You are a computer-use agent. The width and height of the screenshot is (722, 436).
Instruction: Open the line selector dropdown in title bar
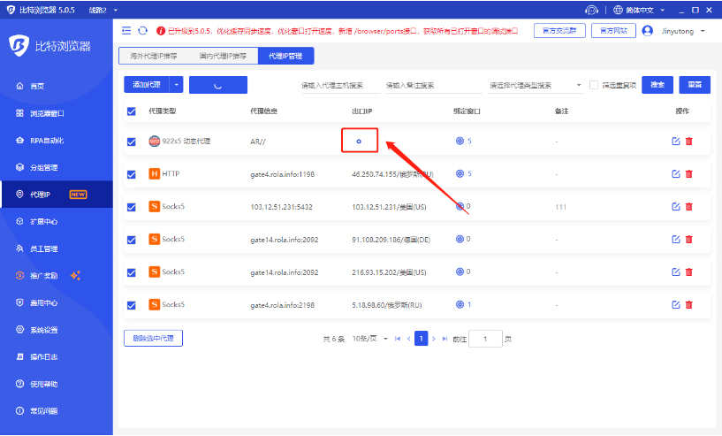click(116, 10)
